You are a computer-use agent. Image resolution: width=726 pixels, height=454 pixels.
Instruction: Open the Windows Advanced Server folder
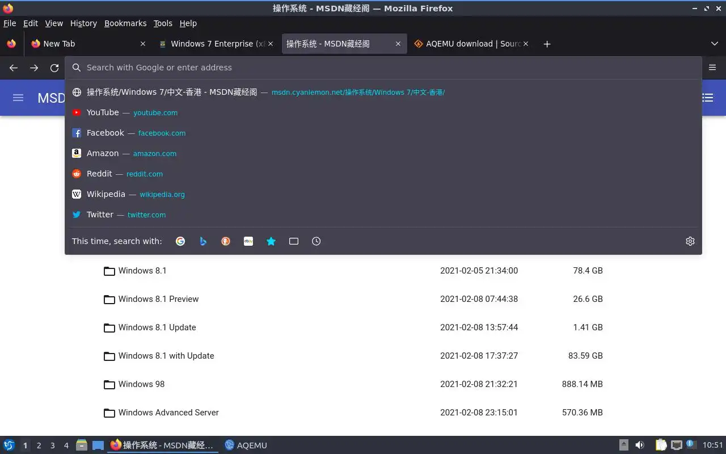(x=168, y=413)
